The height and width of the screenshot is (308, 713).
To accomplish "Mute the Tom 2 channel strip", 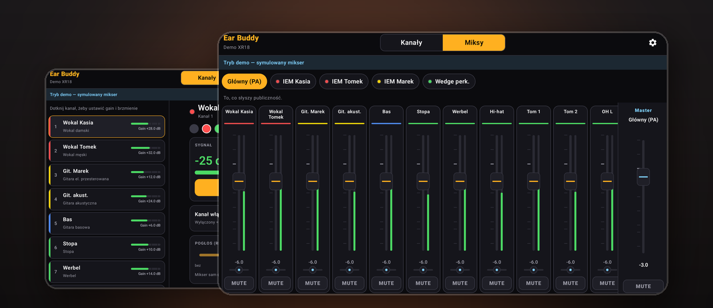I will point(570,283).
